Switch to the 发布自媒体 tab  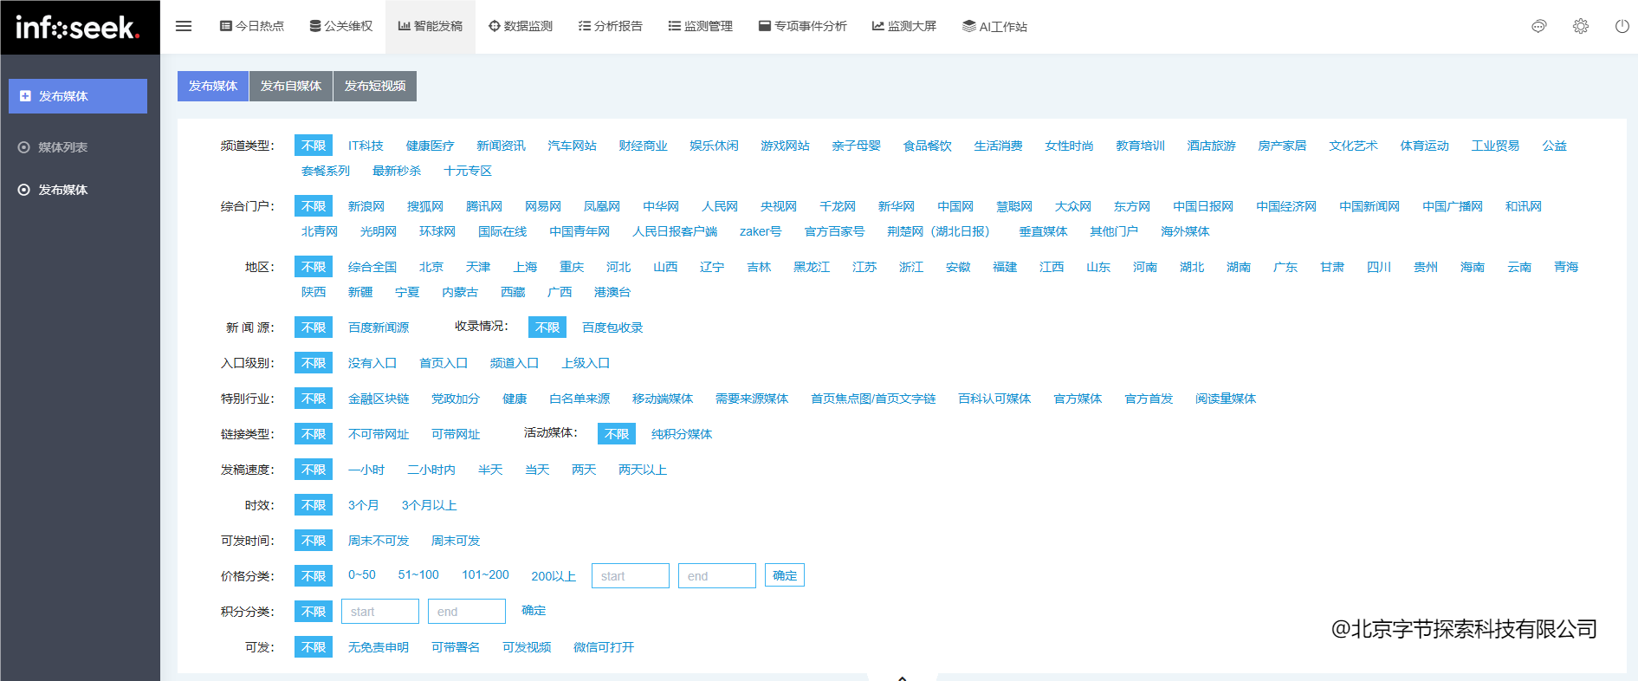coord(290,86)
